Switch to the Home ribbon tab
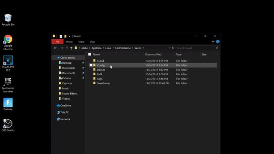 coord(69,42)
